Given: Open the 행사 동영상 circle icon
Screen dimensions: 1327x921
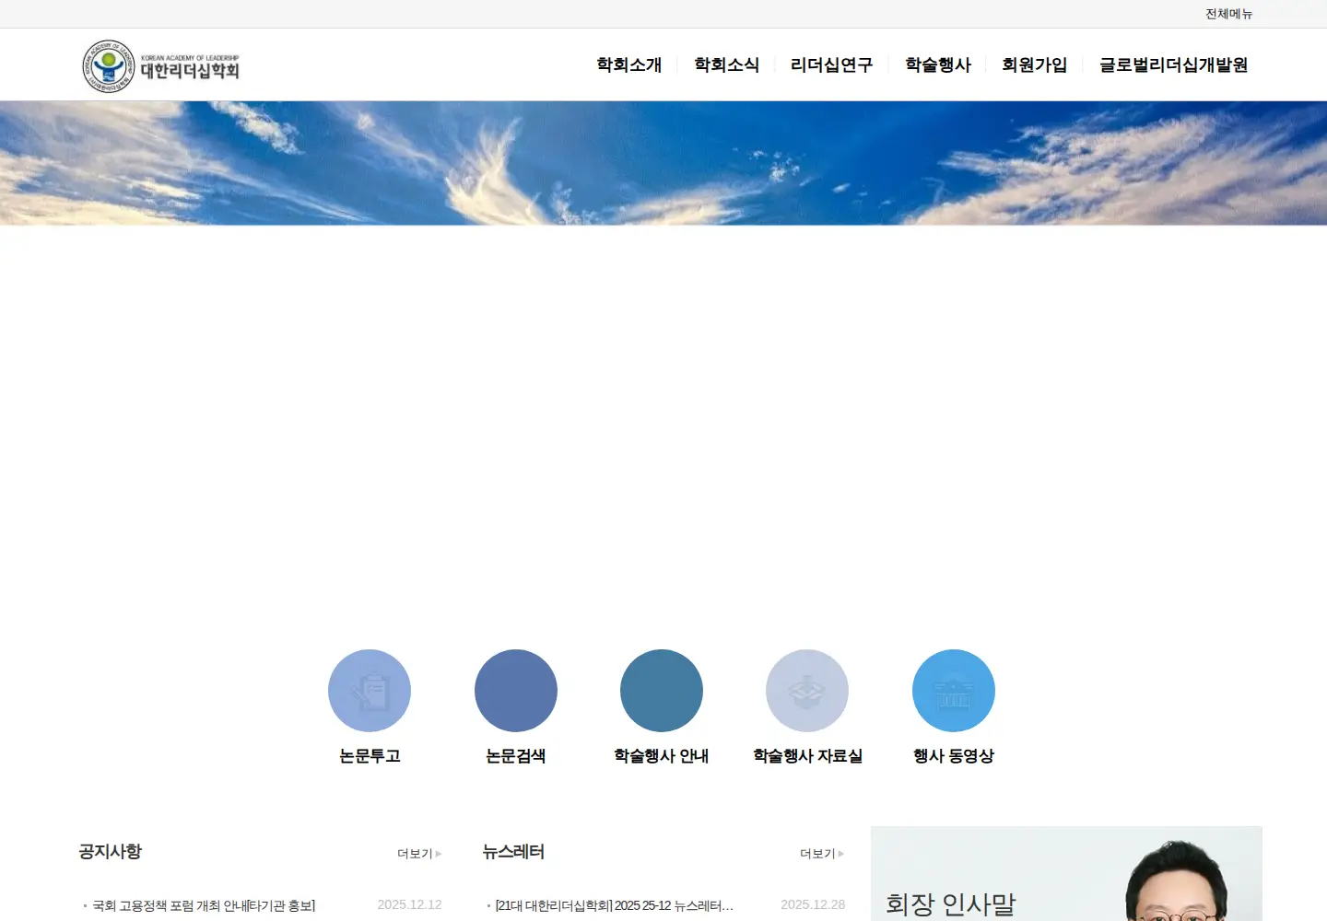Looking at the screenshot, I should pos(954,691).
